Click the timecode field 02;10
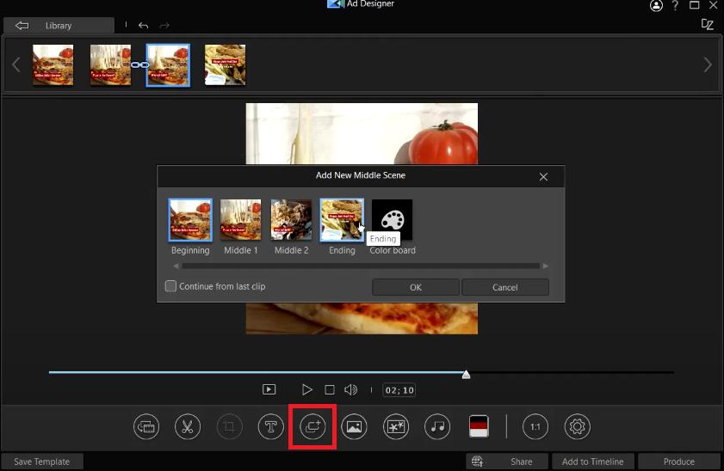724x471 pixels. 399,390
